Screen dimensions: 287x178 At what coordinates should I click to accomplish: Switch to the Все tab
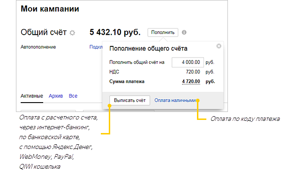tap(73, 96)
